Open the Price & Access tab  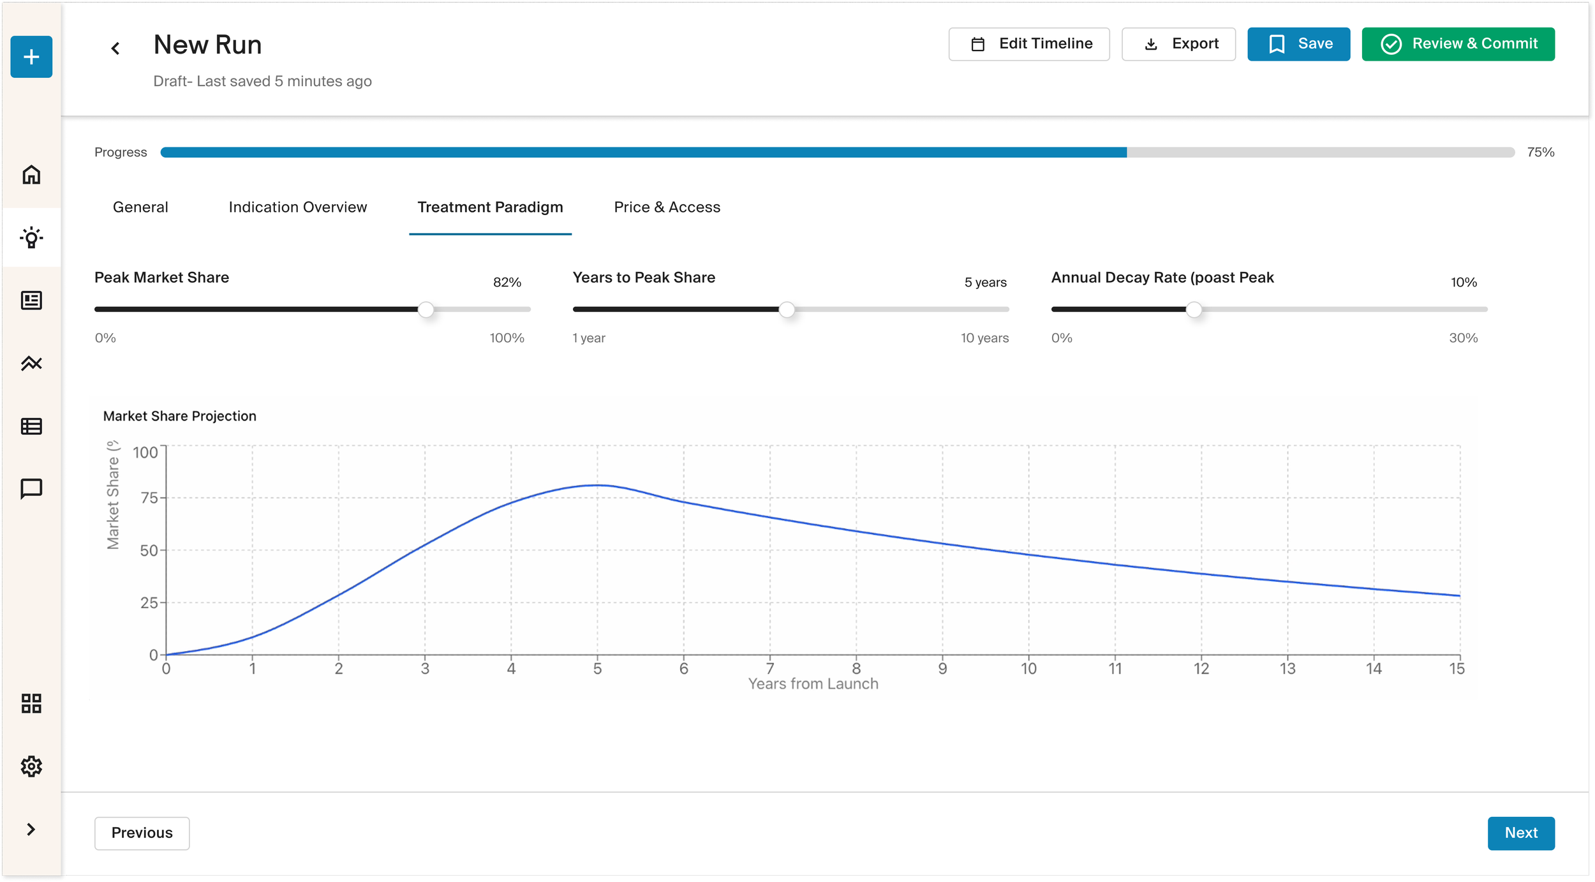667,207
